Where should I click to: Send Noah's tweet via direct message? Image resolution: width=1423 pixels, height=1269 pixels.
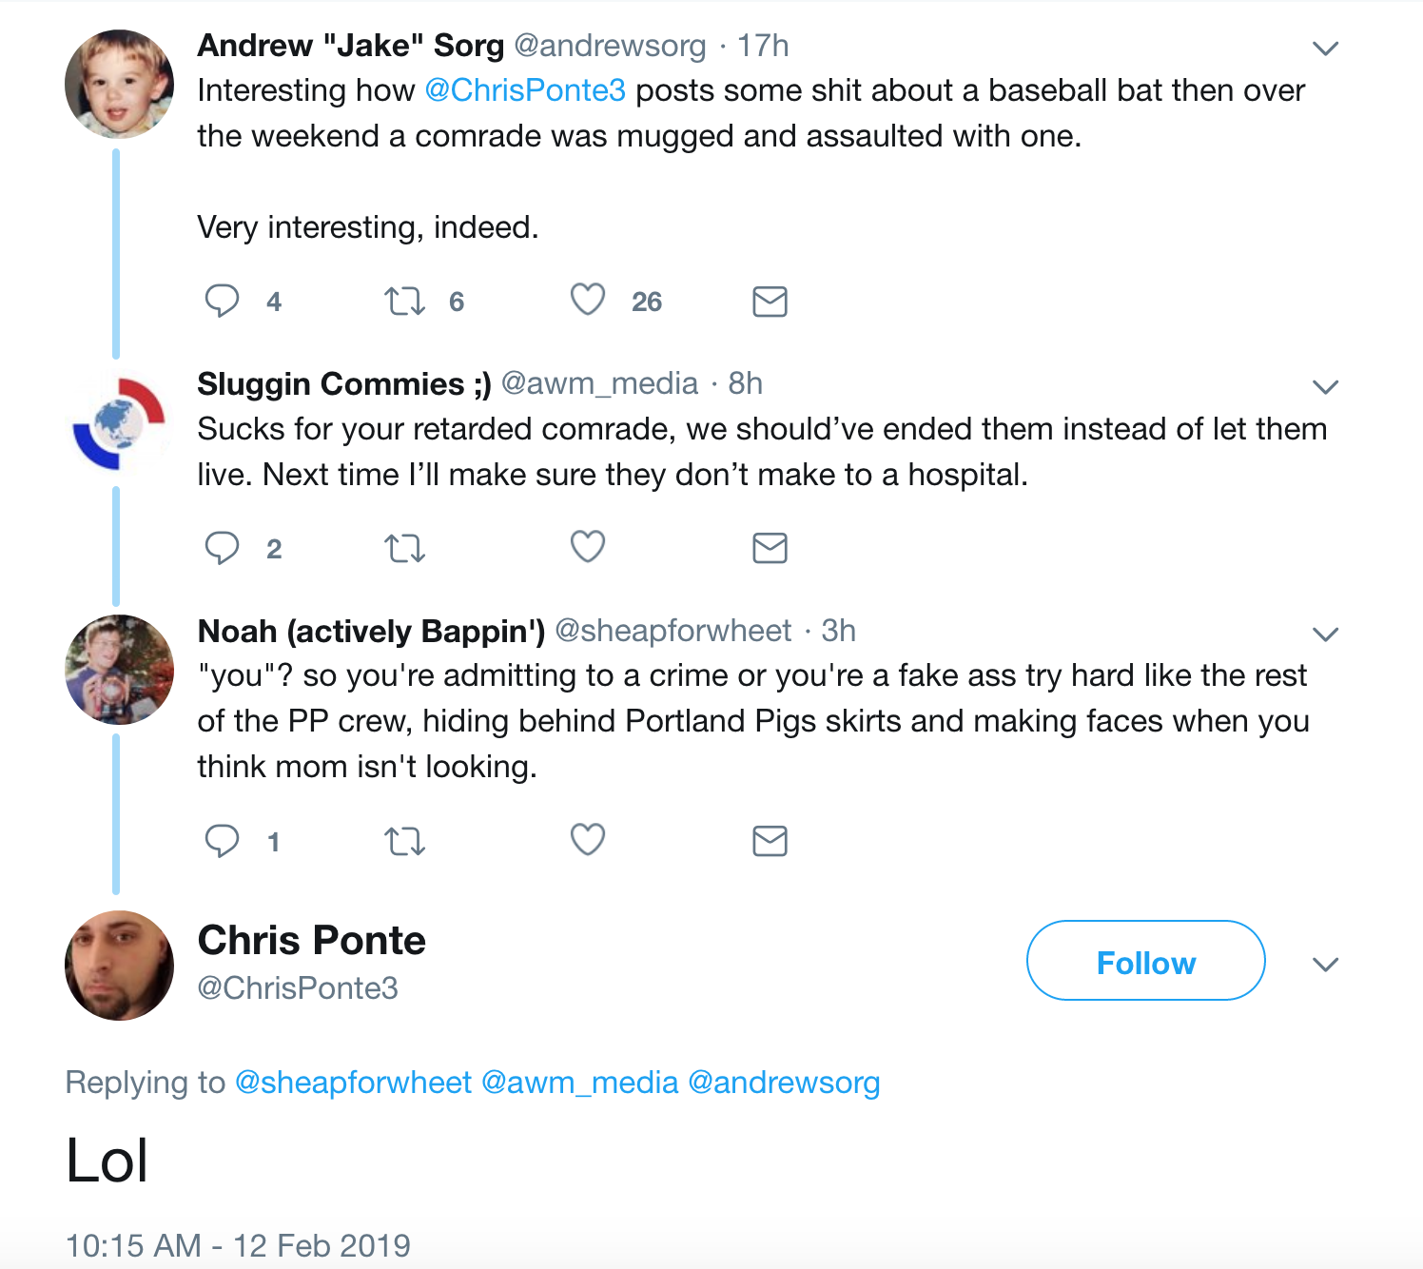(x=770, y=841)
